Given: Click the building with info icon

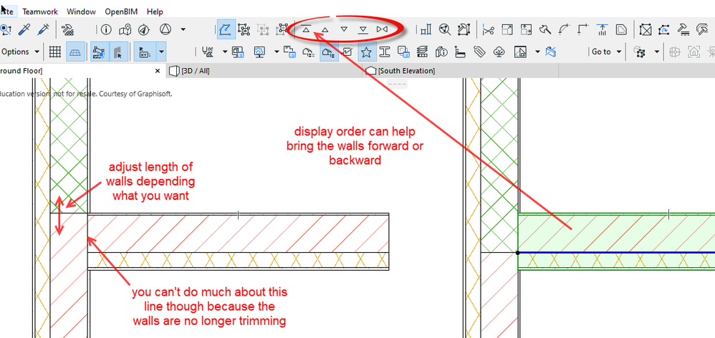Looking at the screenshot, I should point(441,52).
